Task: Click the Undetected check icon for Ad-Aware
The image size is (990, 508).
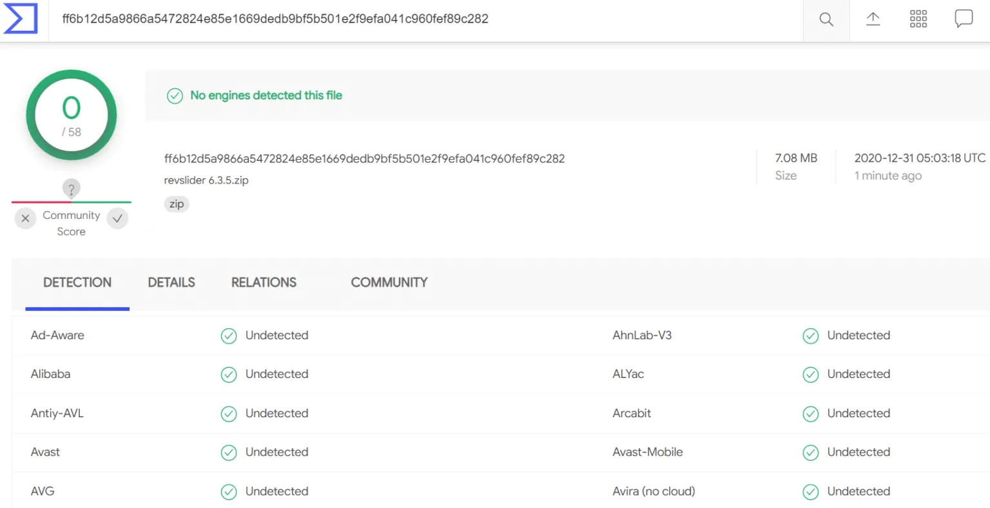Action: [229, 336]
